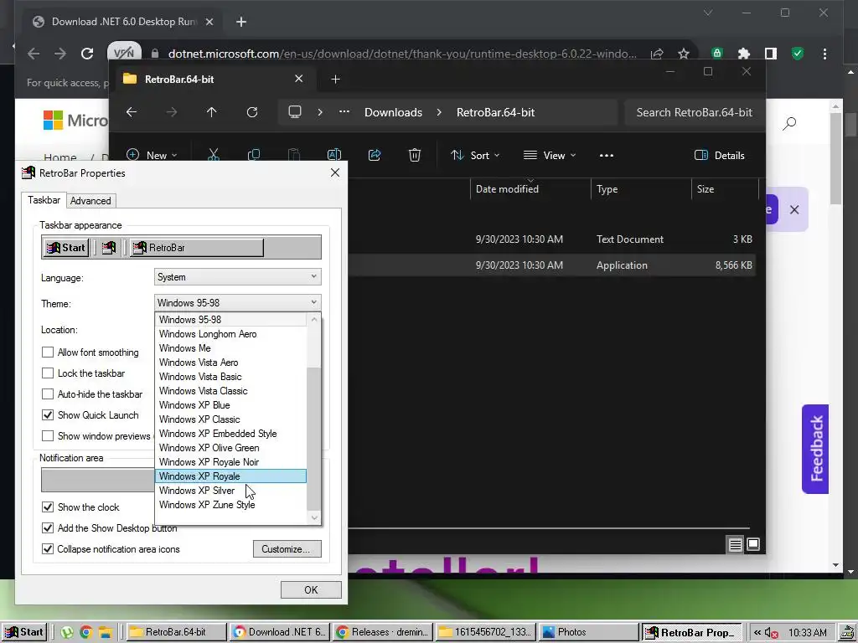Choose Windows XP Embedded Style theme

click(230, 434)
